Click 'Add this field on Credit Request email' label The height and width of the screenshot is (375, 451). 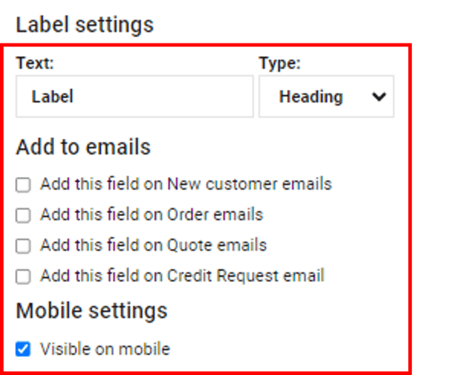(x=182, y=276)
